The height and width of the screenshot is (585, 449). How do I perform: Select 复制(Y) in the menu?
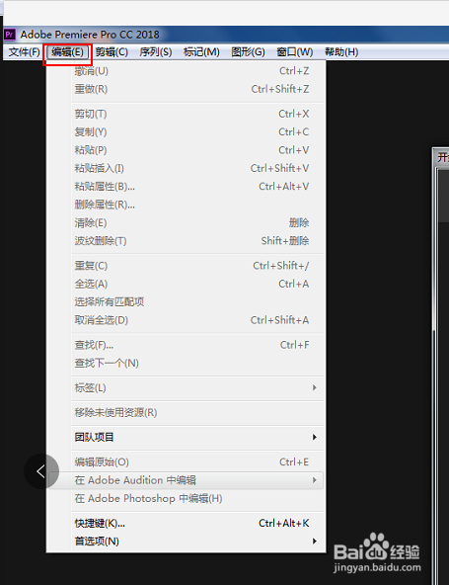pyautogui.click(x=187, y=132)
